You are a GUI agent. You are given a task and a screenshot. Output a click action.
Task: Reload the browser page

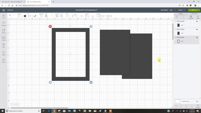9,6
